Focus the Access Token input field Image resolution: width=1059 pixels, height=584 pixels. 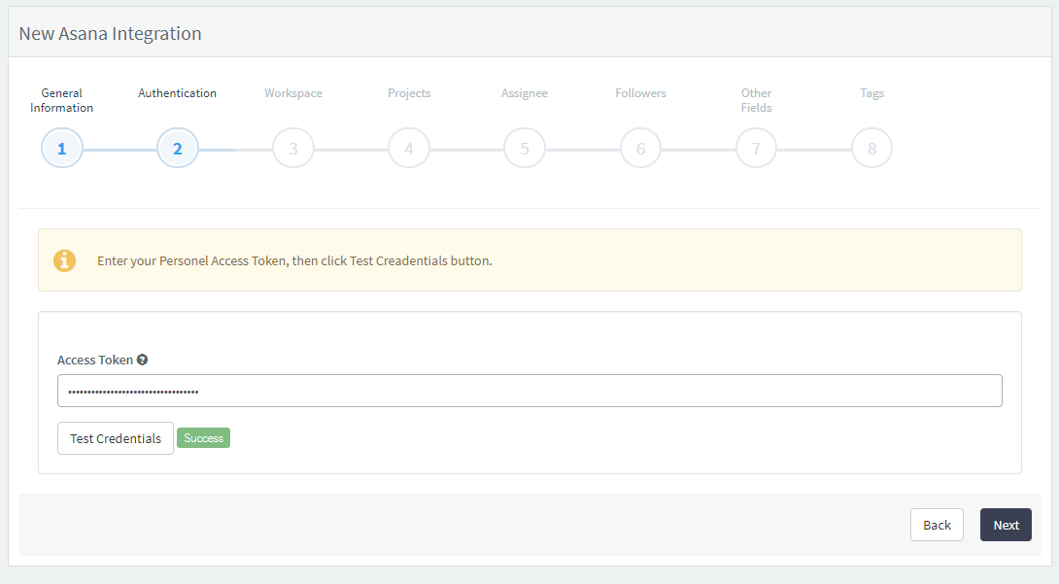click(x=529, y=391)
